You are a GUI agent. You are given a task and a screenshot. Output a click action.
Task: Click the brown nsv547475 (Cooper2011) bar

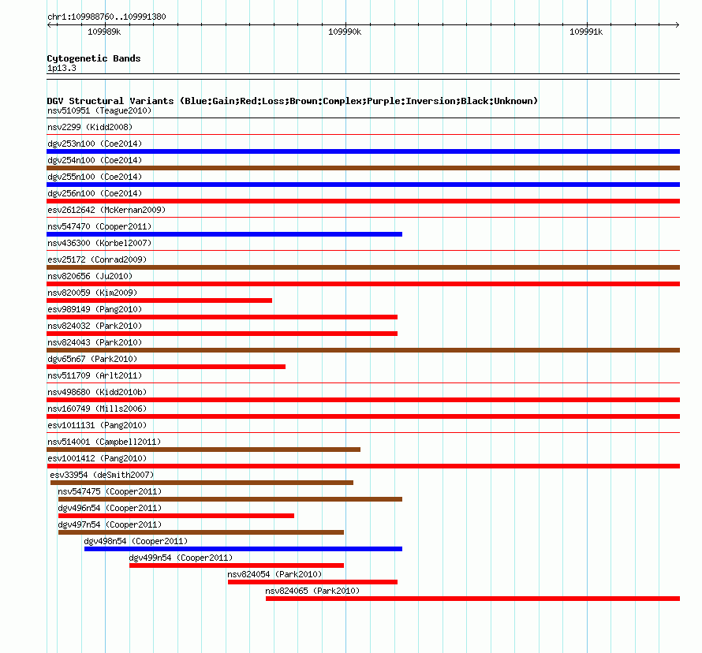(230, 499)
